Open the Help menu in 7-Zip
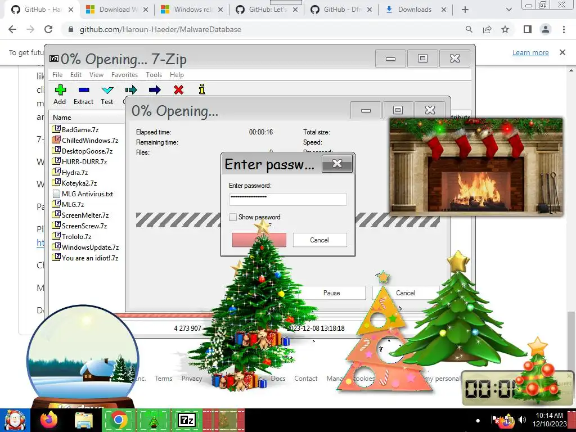The image size is (576, 432). [177, 75]
